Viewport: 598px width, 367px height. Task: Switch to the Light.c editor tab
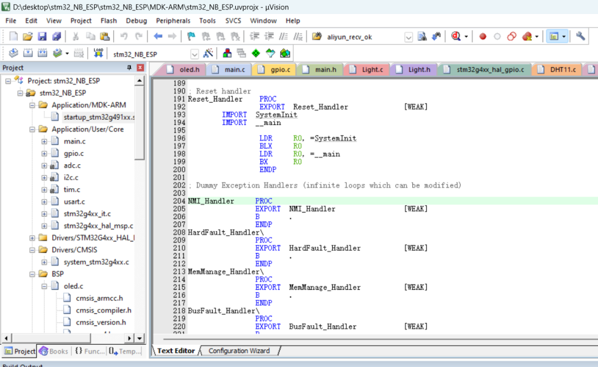point(372,70)
